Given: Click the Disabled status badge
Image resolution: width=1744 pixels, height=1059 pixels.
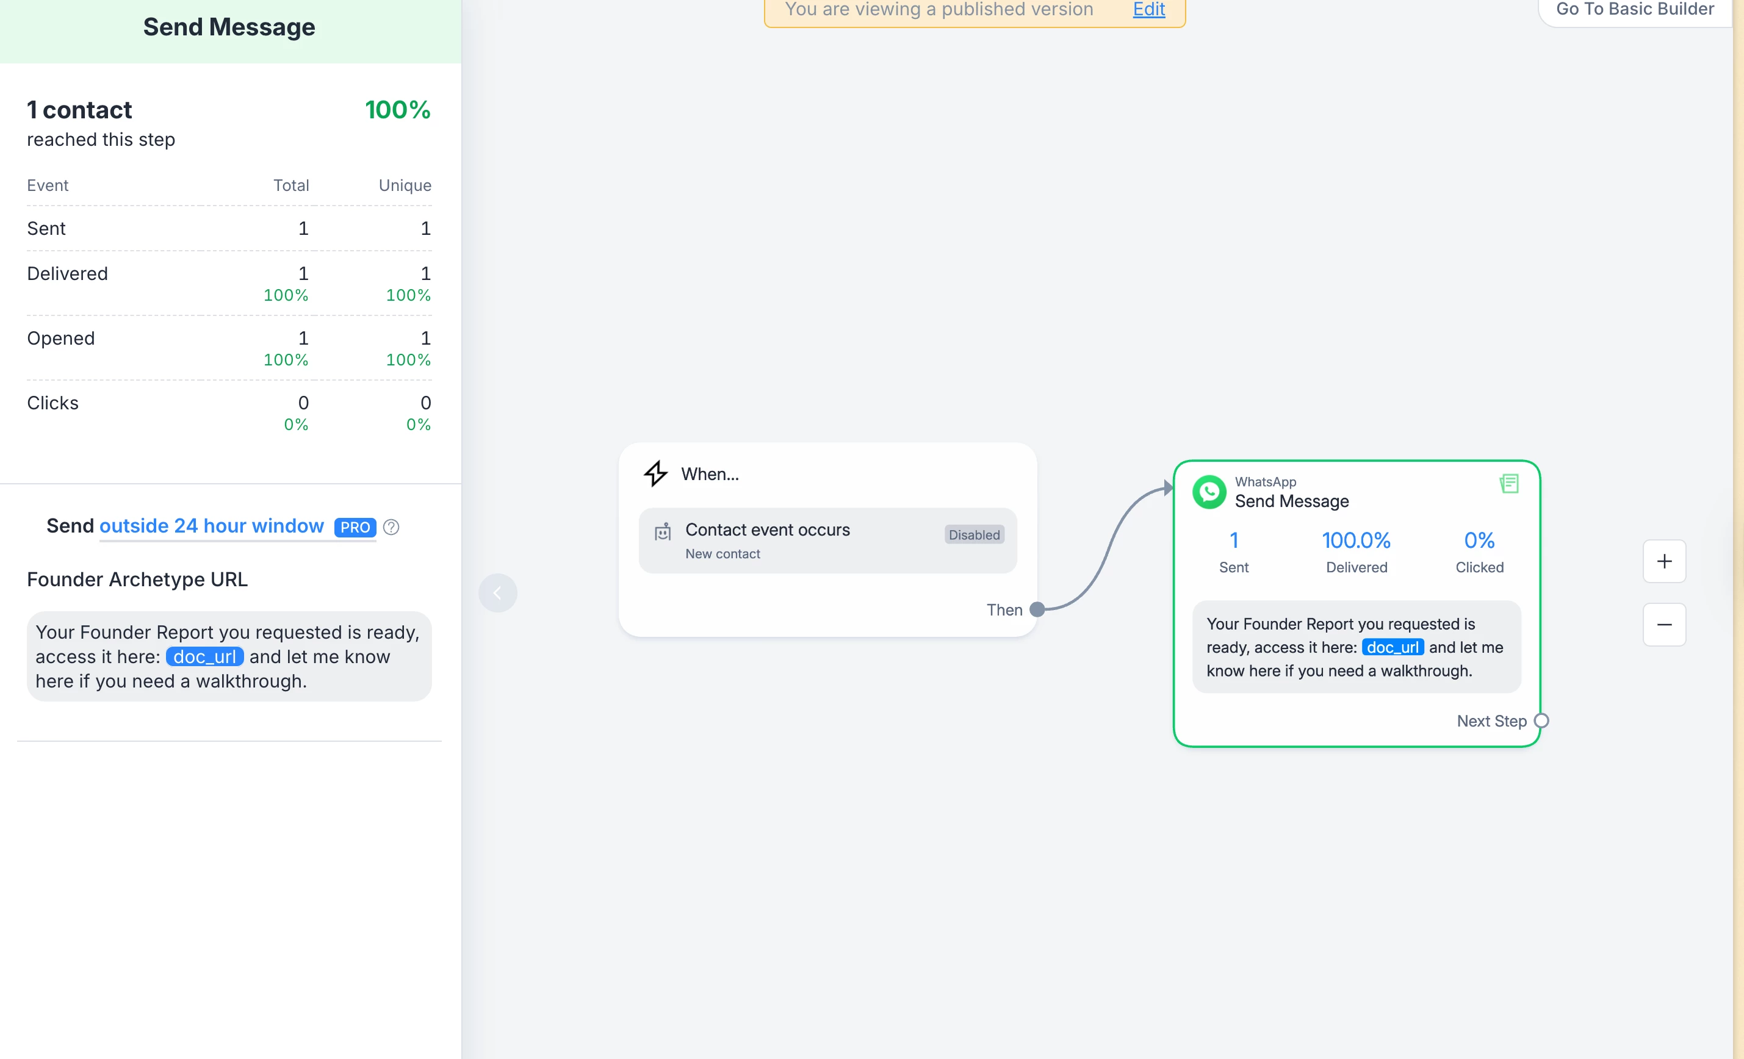Looking at the screenshot, I should click(x=973, y=535).
